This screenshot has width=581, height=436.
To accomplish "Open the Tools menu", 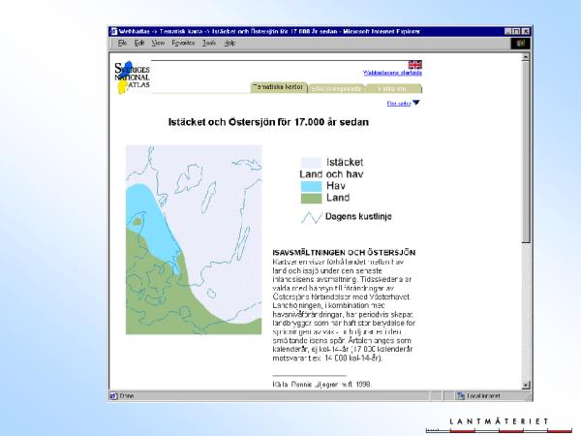I will click(209, 44).
